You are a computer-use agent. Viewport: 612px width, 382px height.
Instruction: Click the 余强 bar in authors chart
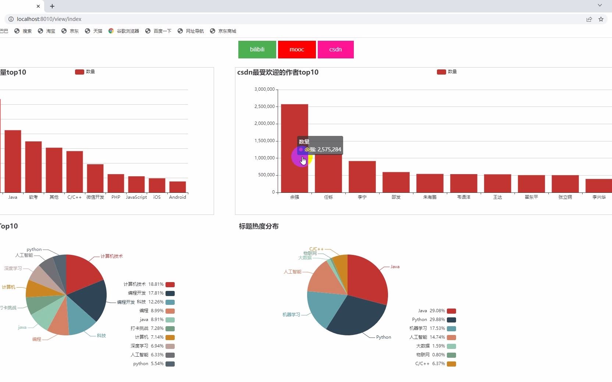(295, 148)
